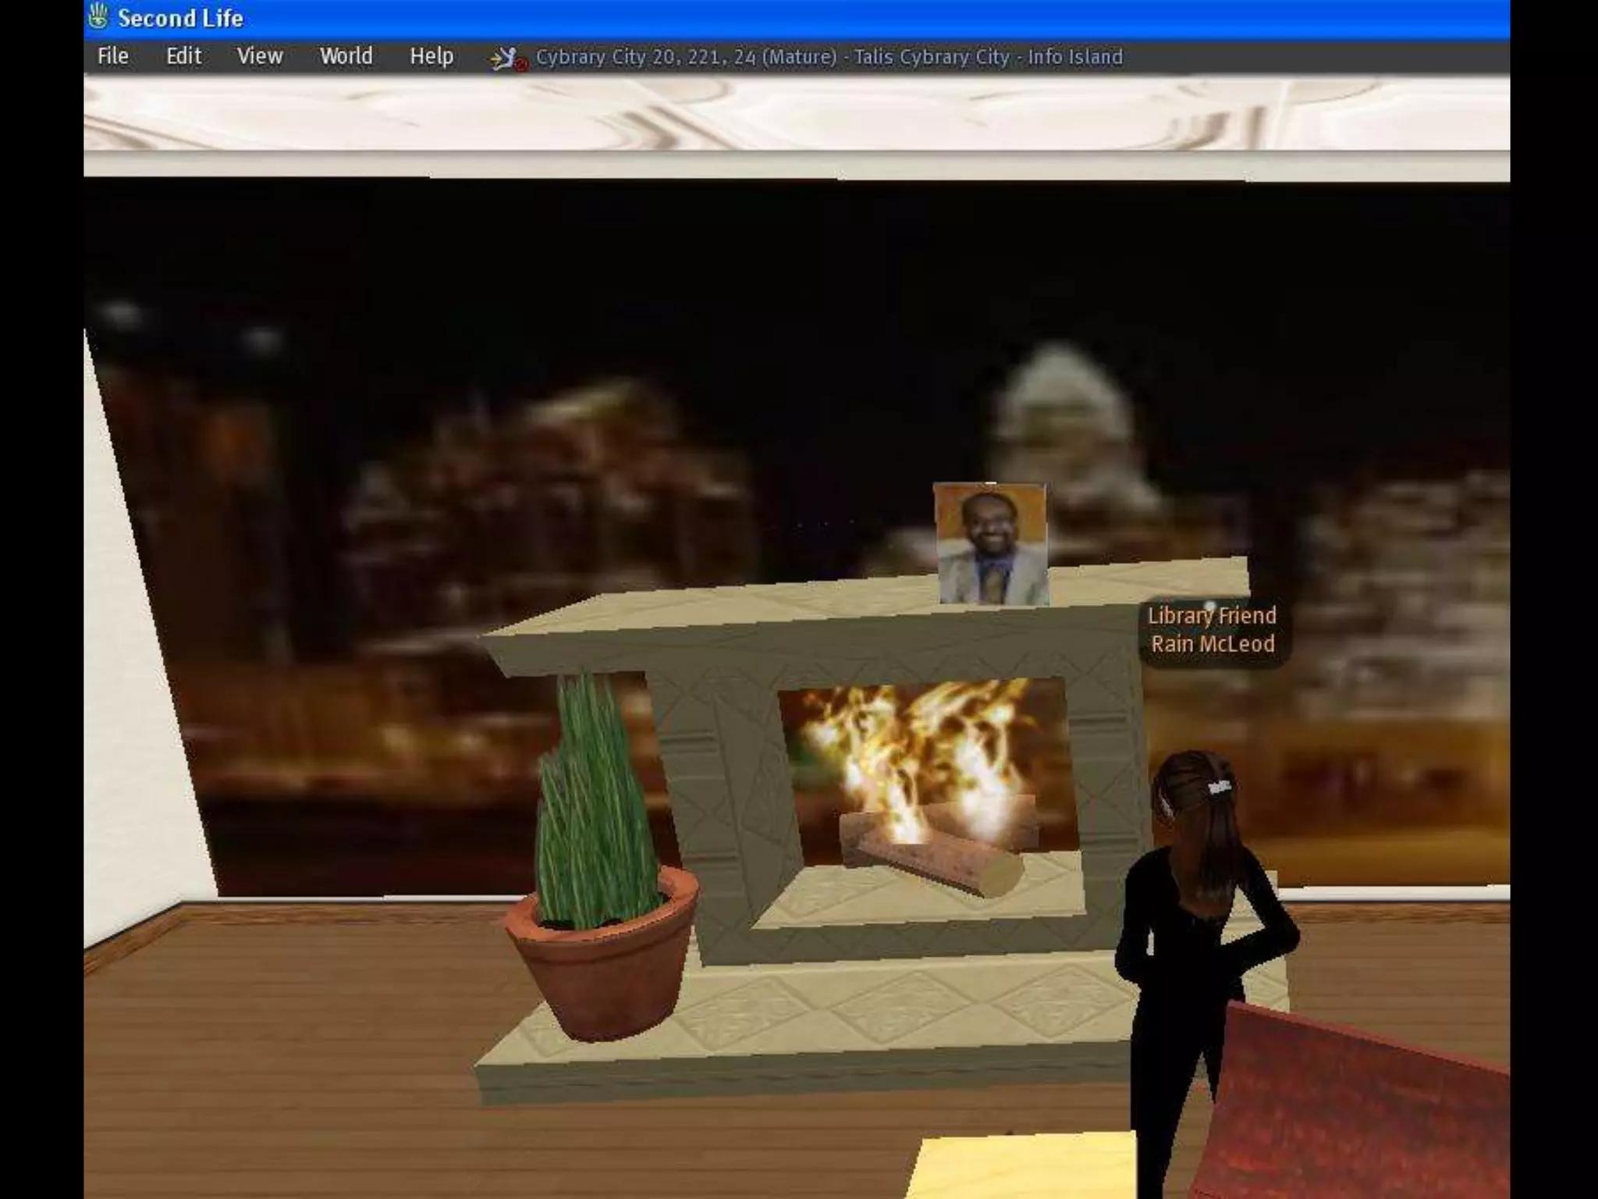This screenshot has width=1598, height=1199.
Task: Open the File menu
Action: click(112, 56)
